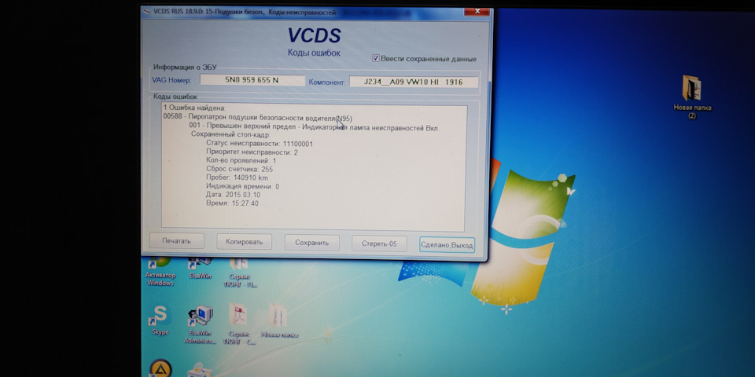Close the VCDS fault codes window
Screen dimensions: 755x377
point(477,12)
